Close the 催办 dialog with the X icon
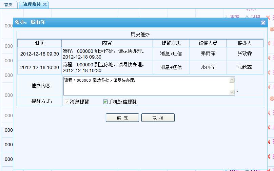The width and height of the screenshot is (274, 171). (263, 23)
